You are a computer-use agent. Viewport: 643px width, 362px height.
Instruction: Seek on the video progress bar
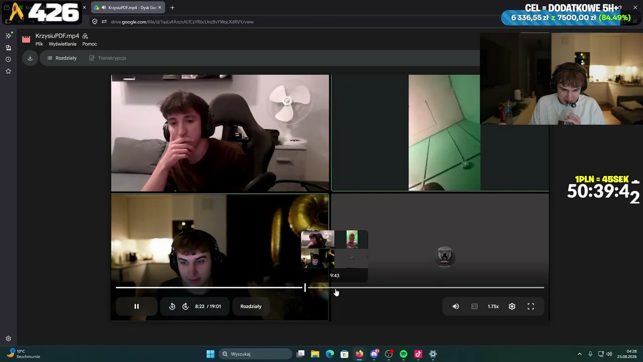(x=330, y=288)
